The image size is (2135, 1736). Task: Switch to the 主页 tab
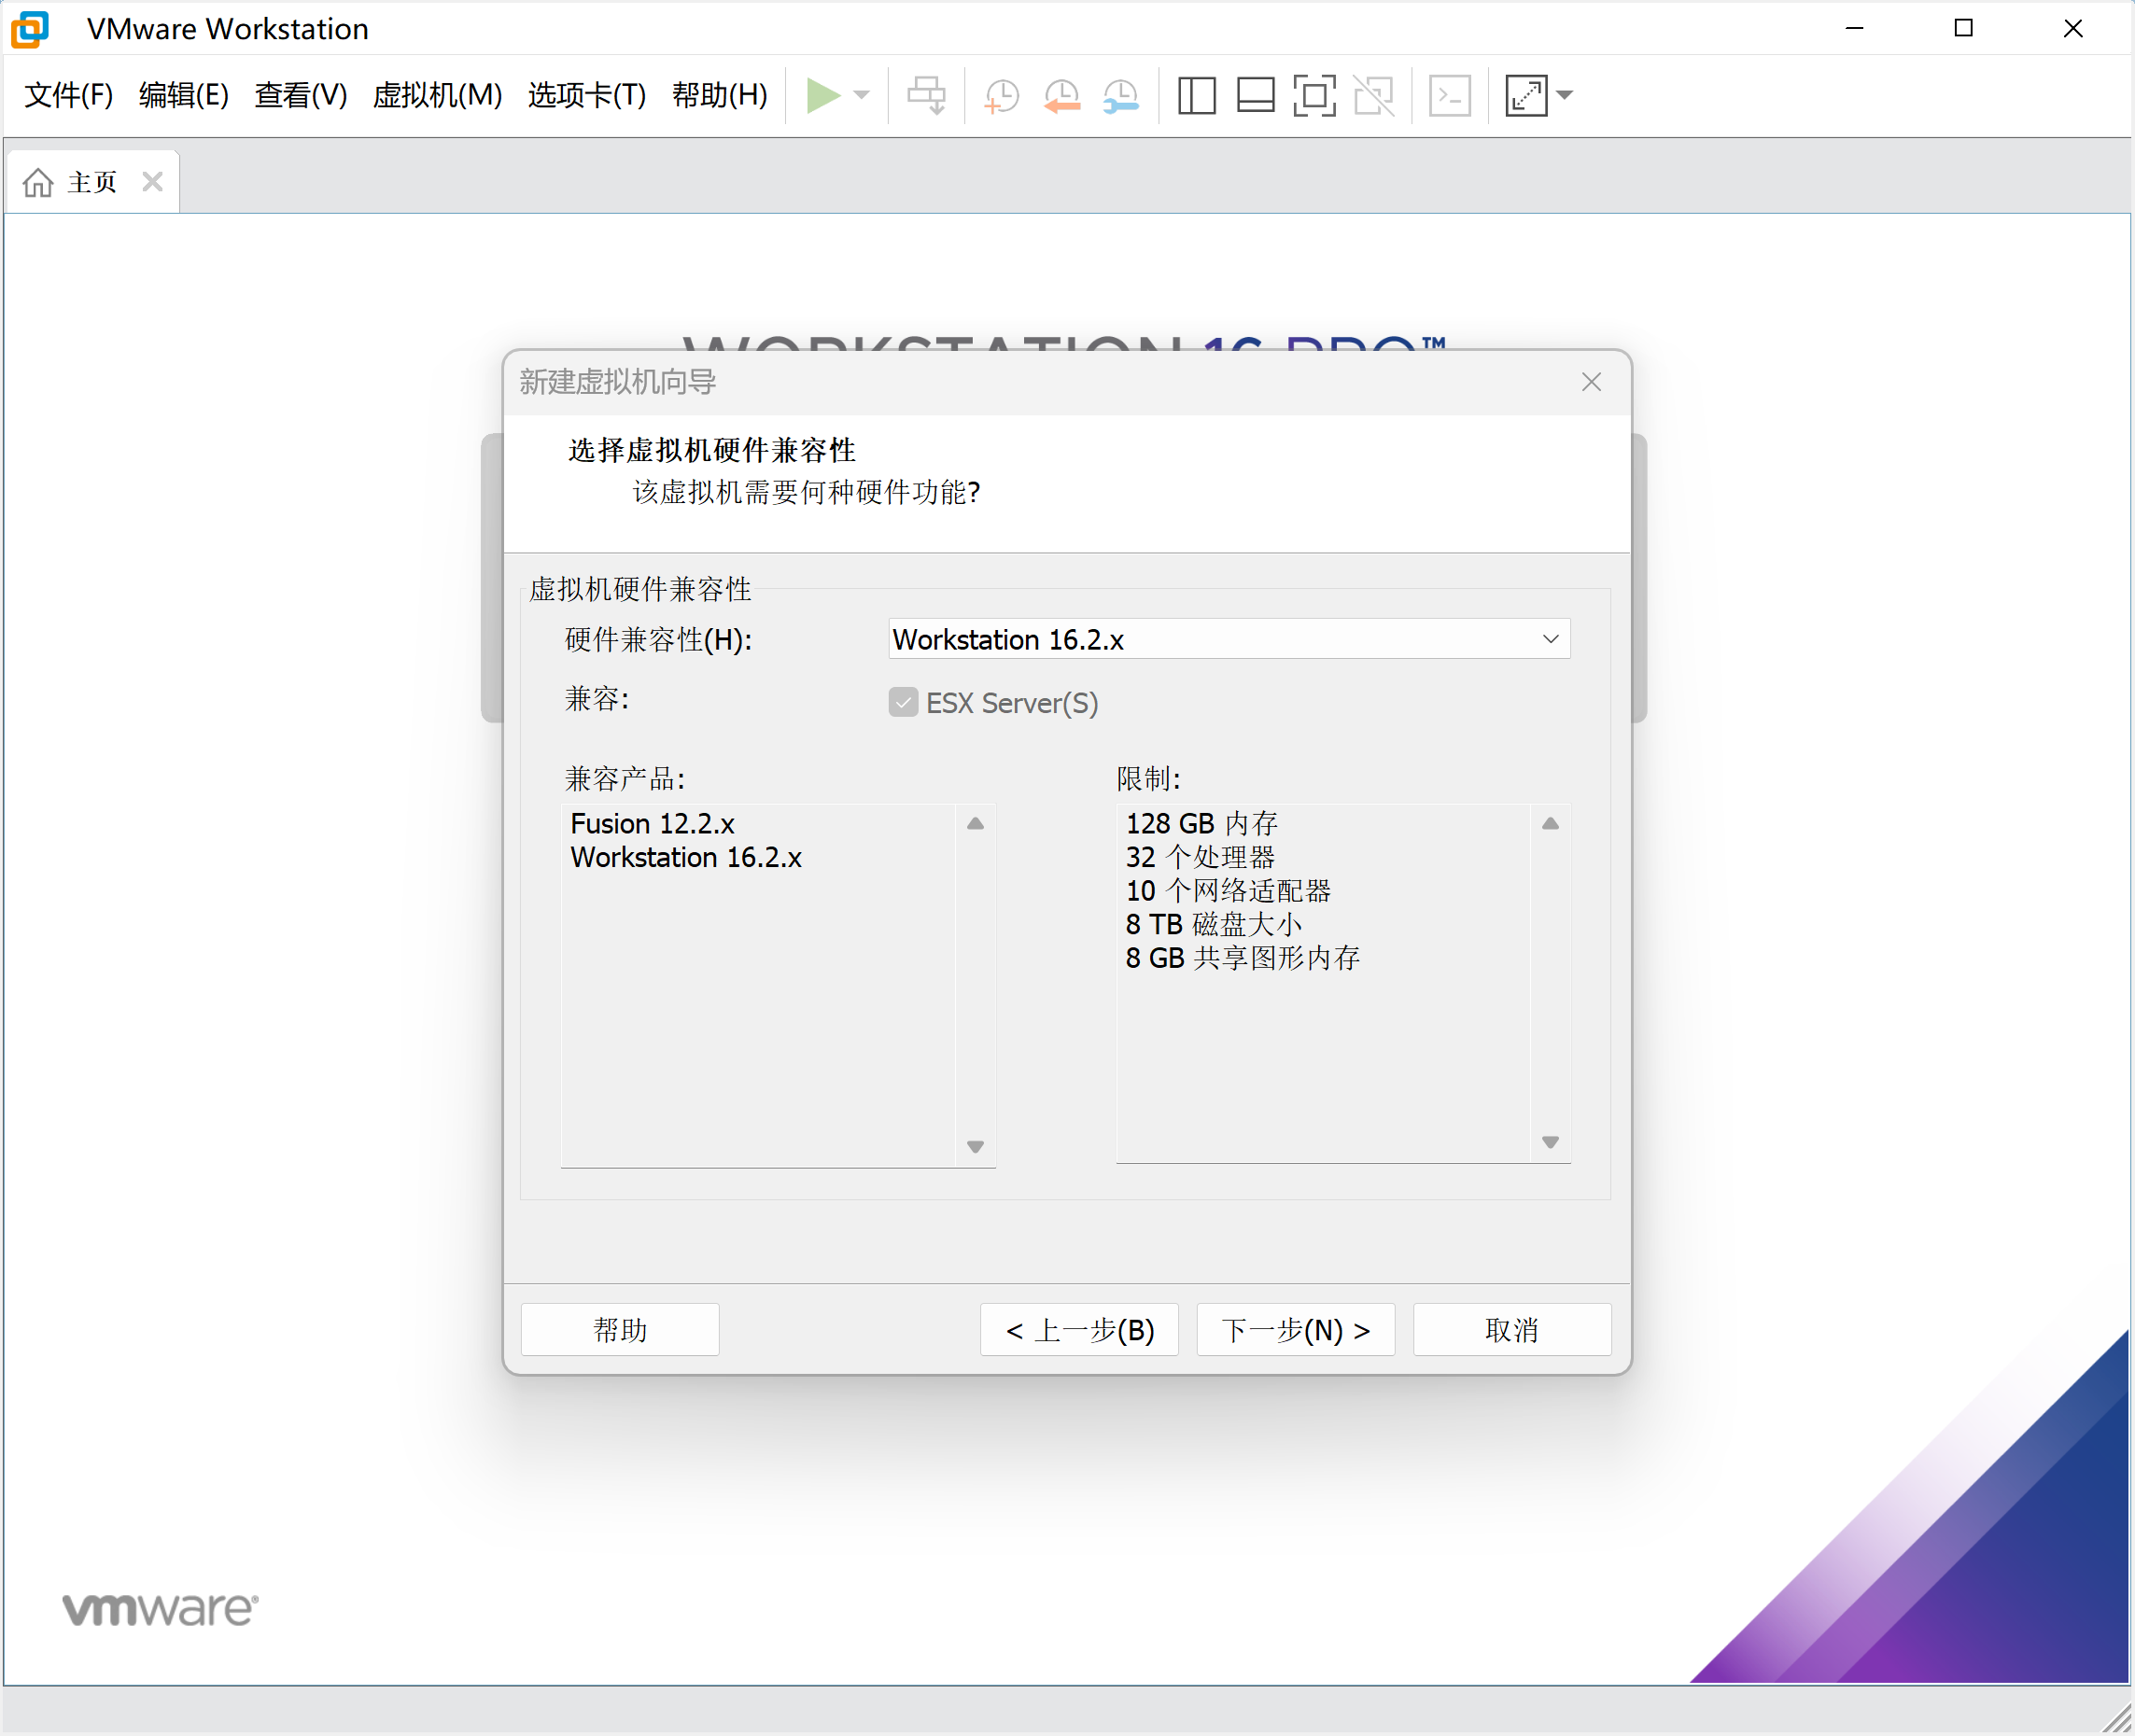[x=92, y=182]
